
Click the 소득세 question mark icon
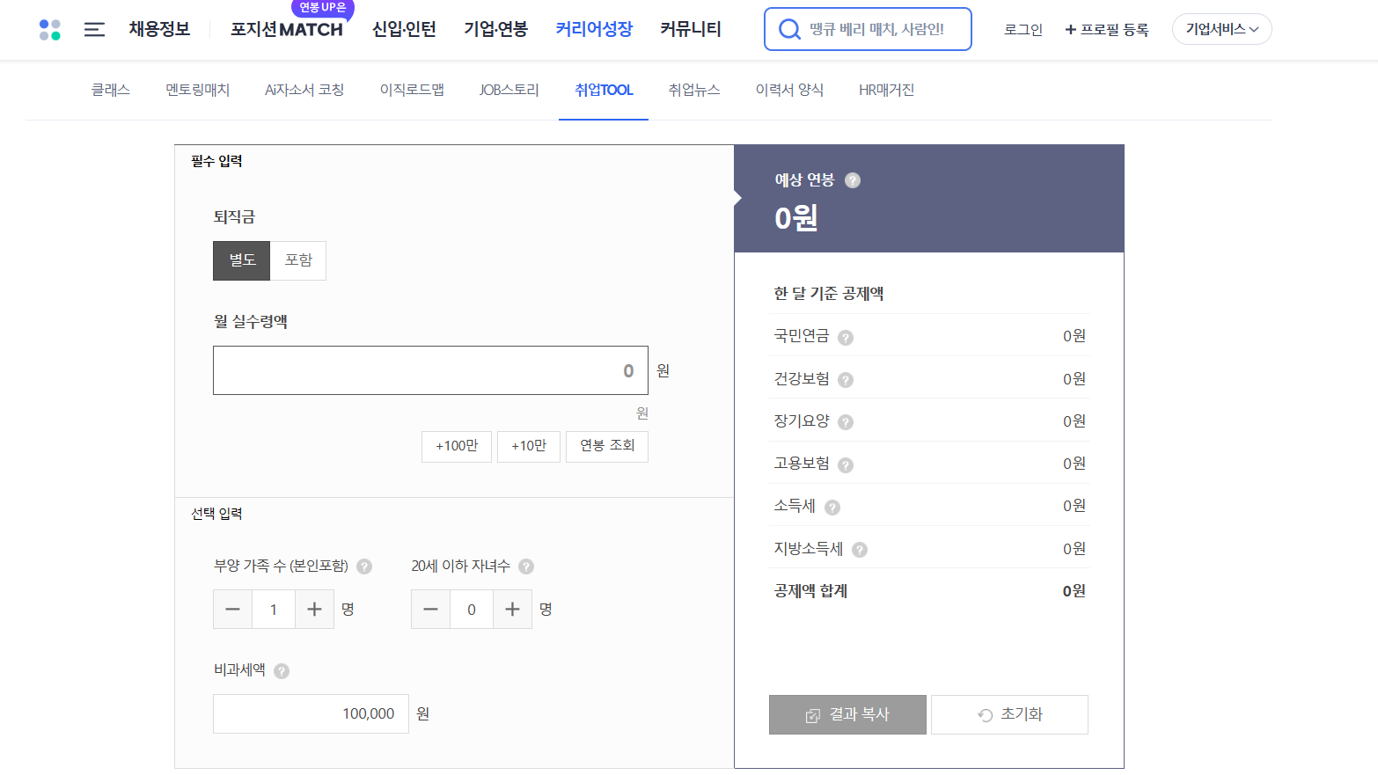[x=832, y=507]
